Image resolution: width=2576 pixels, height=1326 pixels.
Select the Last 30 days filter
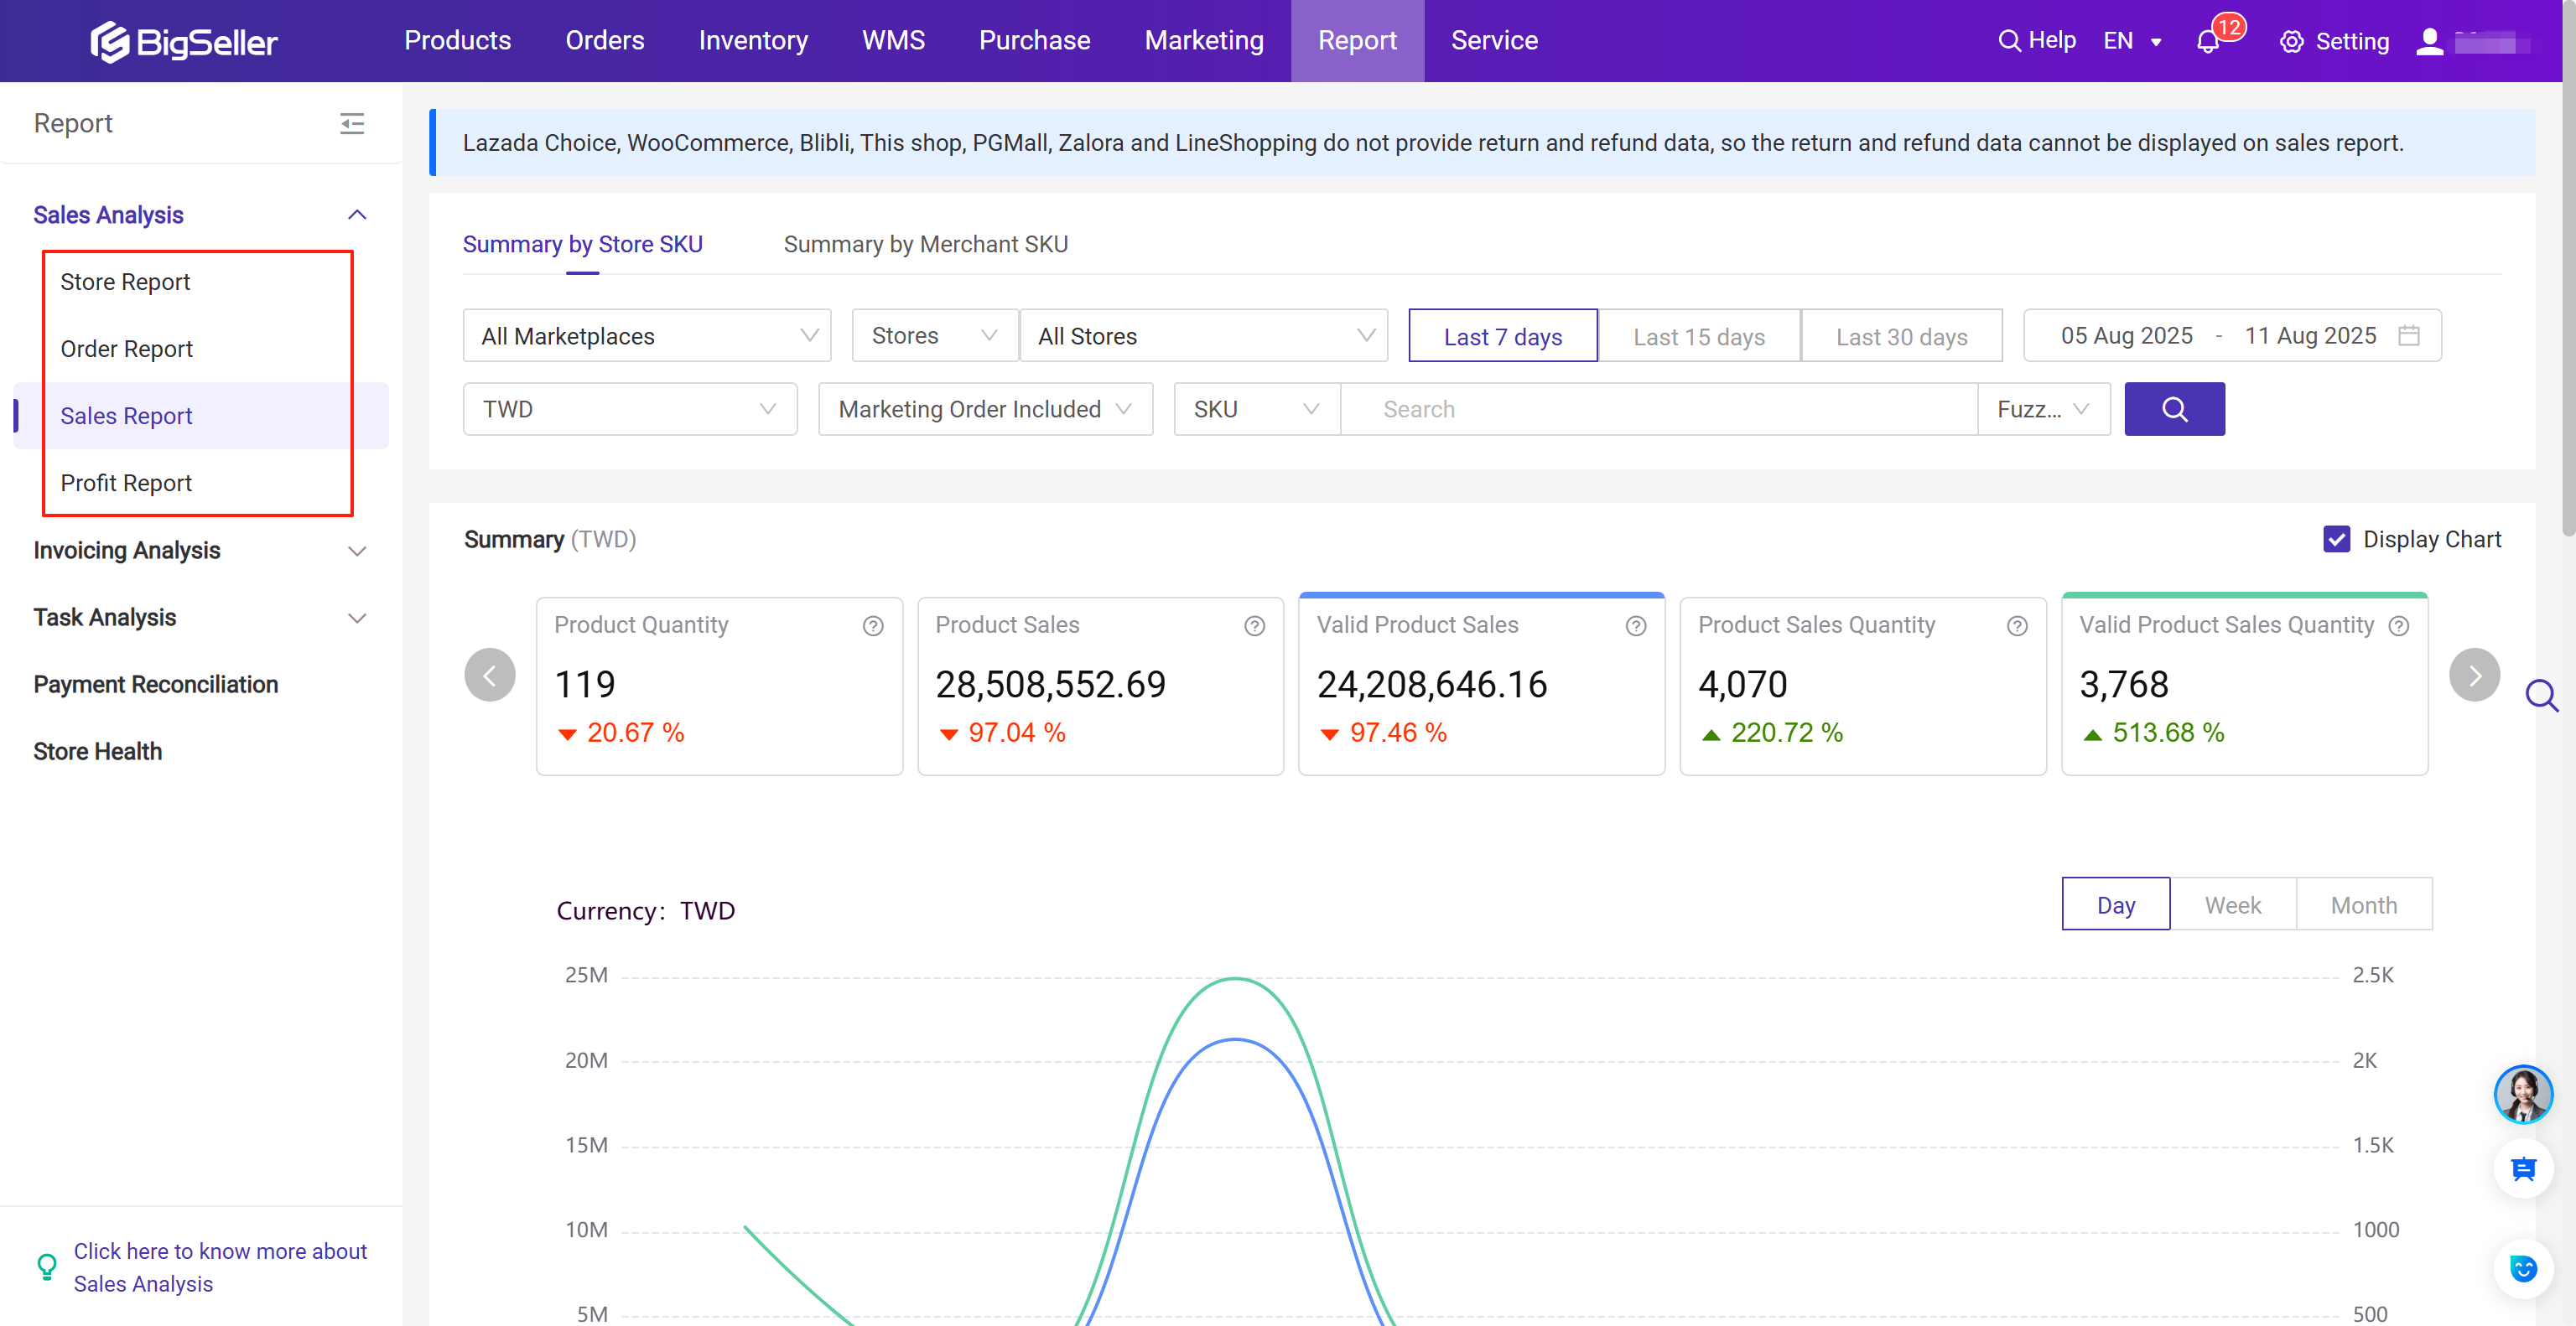click(x=1900, y=336)
